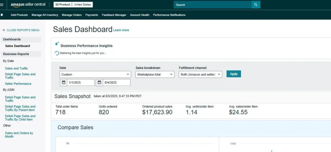Viewport: 331px width, 152px height.
Task: Open the hamburger main menu
Action: tap(2, 5)
